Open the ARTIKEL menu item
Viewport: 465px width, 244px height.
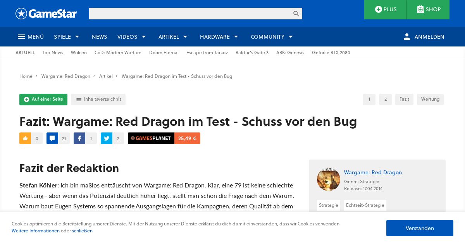tap(169, 37)
